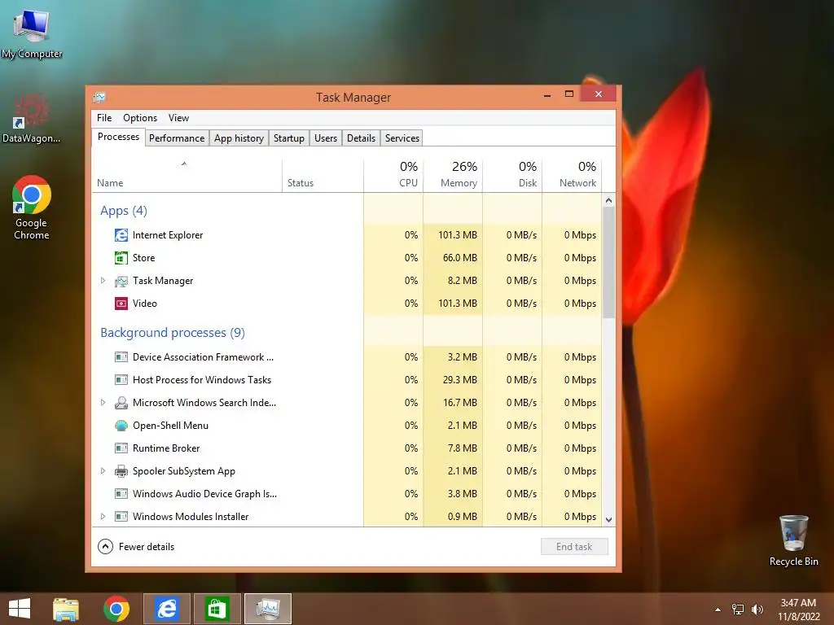Switch to Internet Explorer on taskbar

[167, 609]
